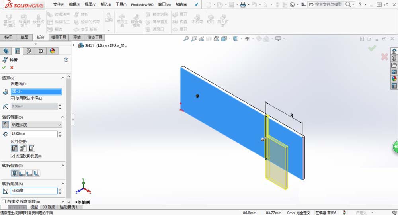Open the display style icon
The image size is (398, 215).
point(236,39)
